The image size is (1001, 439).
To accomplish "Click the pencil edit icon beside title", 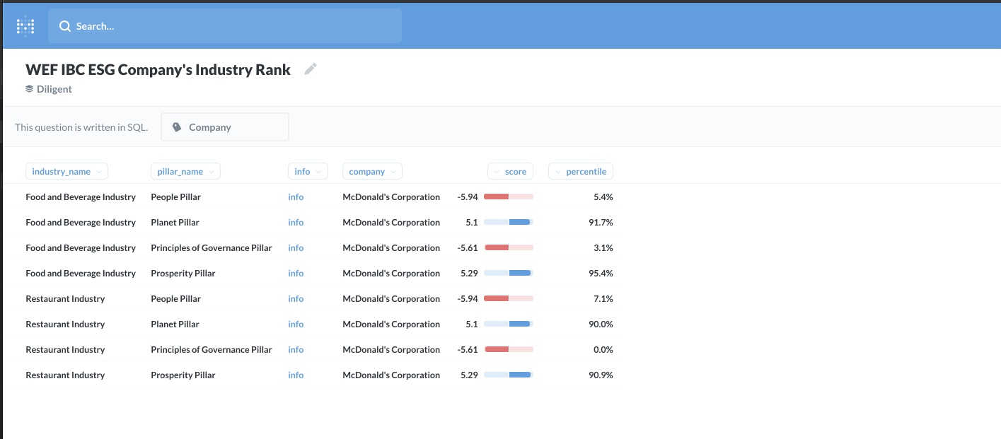I will point(311,69).
